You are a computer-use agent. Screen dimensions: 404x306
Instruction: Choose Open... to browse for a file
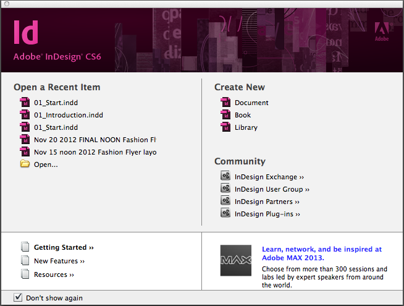click(x=46, y=164)
